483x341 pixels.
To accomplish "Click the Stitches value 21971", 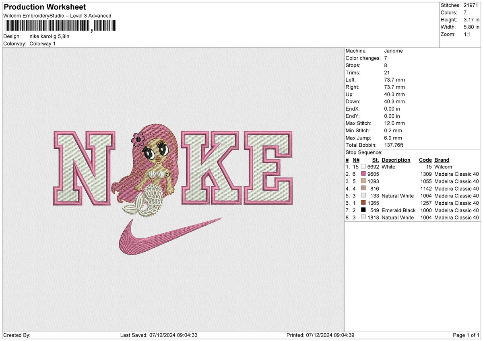I will pyautogui.click(x=472, y=5).
